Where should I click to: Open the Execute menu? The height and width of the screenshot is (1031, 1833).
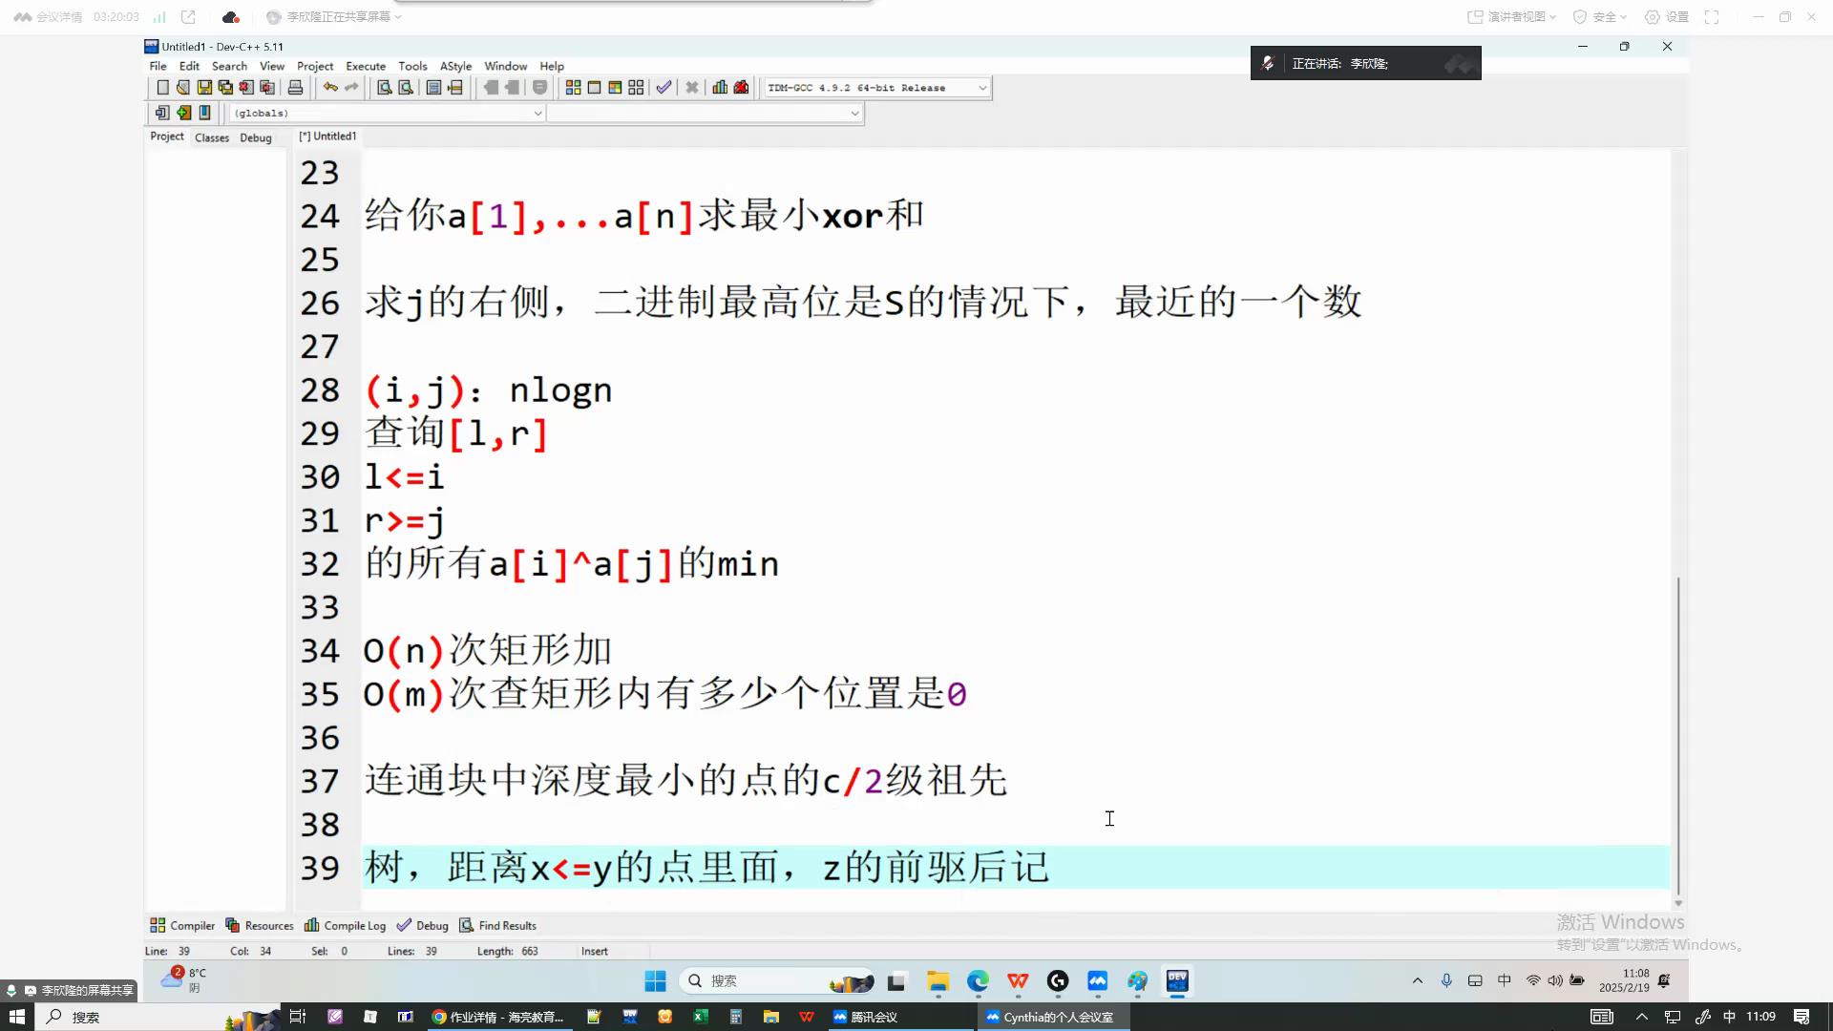pos(365,66)
